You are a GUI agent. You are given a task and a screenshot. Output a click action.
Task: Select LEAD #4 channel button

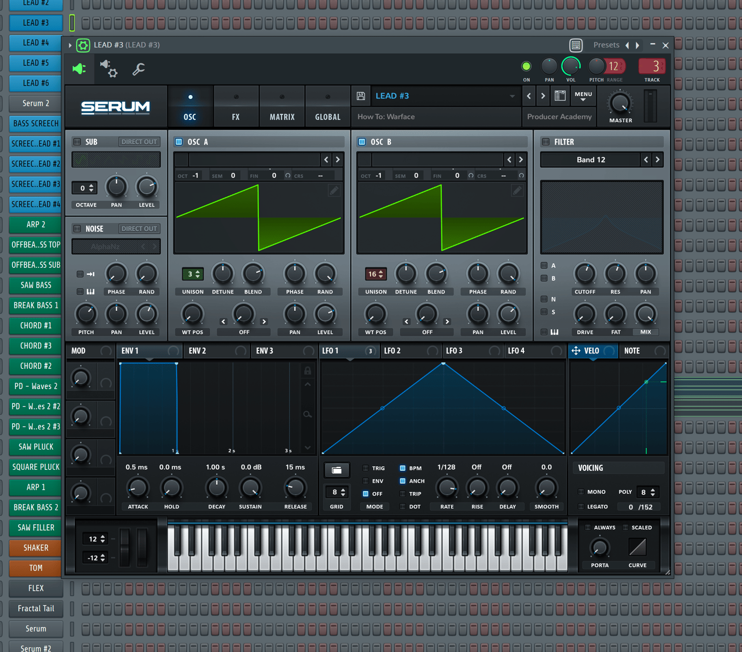tap(36, 43)
